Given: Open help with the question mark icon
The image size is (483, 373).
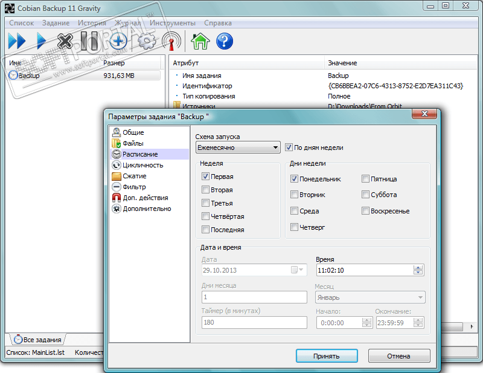Looking at the screenshot, I should coord(225,41).
